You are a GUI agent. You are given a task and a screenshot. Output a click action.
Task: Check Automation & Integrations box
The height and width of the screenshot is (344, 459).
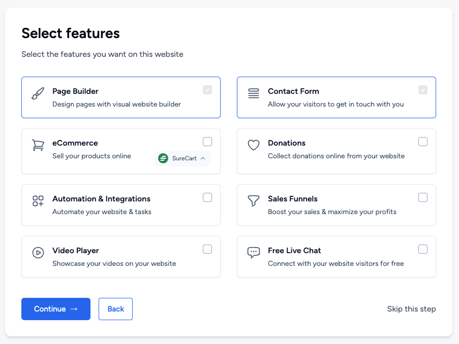pos(207,197)
